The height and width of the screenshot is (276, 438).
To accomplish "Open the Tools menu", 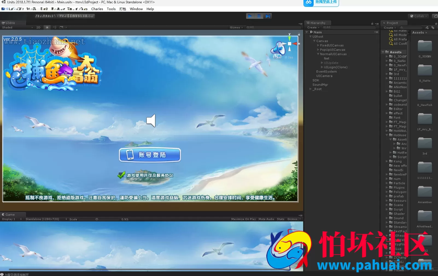I will click(111, 9).
